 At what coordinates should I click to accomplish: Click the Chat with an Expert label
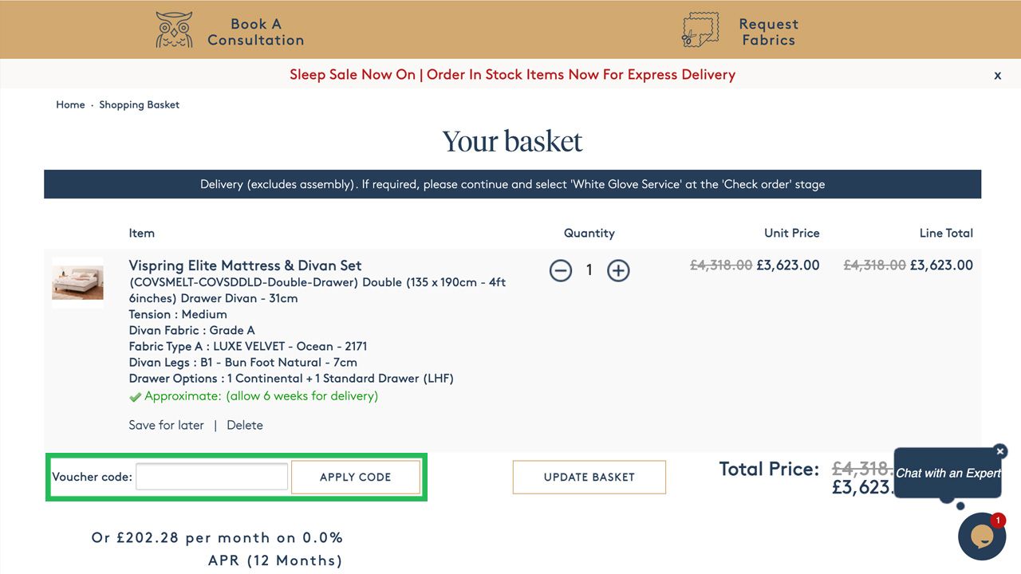tap(947, 473)
